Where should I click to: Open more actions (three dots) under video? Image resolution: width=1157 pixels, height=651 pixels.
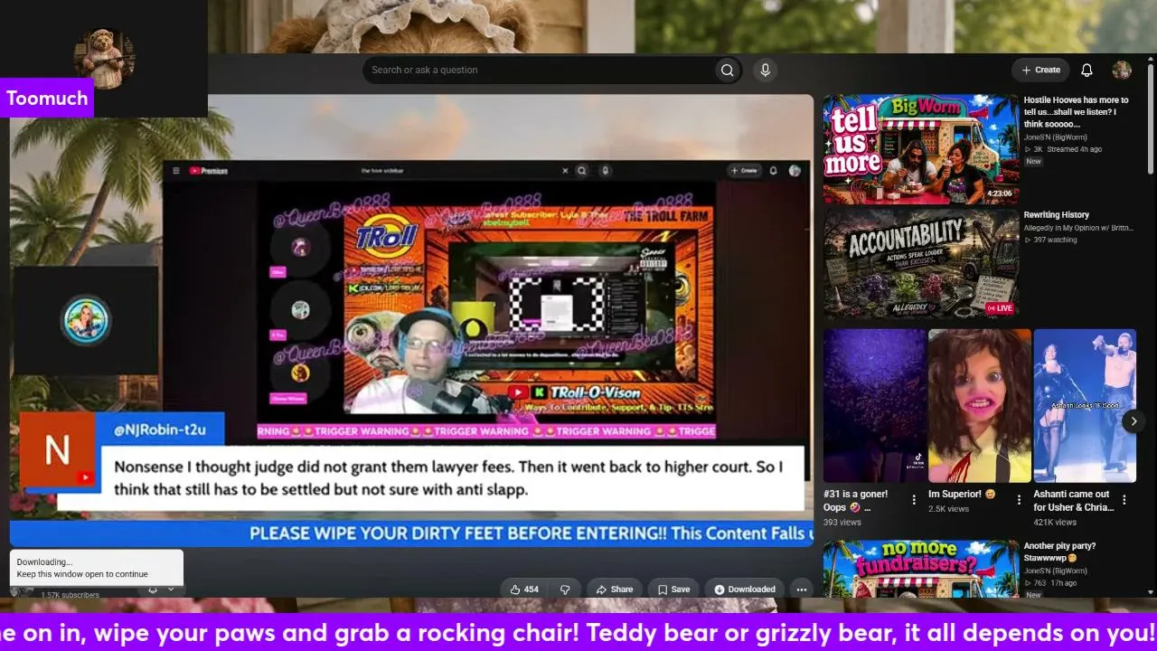pos(801,590)
